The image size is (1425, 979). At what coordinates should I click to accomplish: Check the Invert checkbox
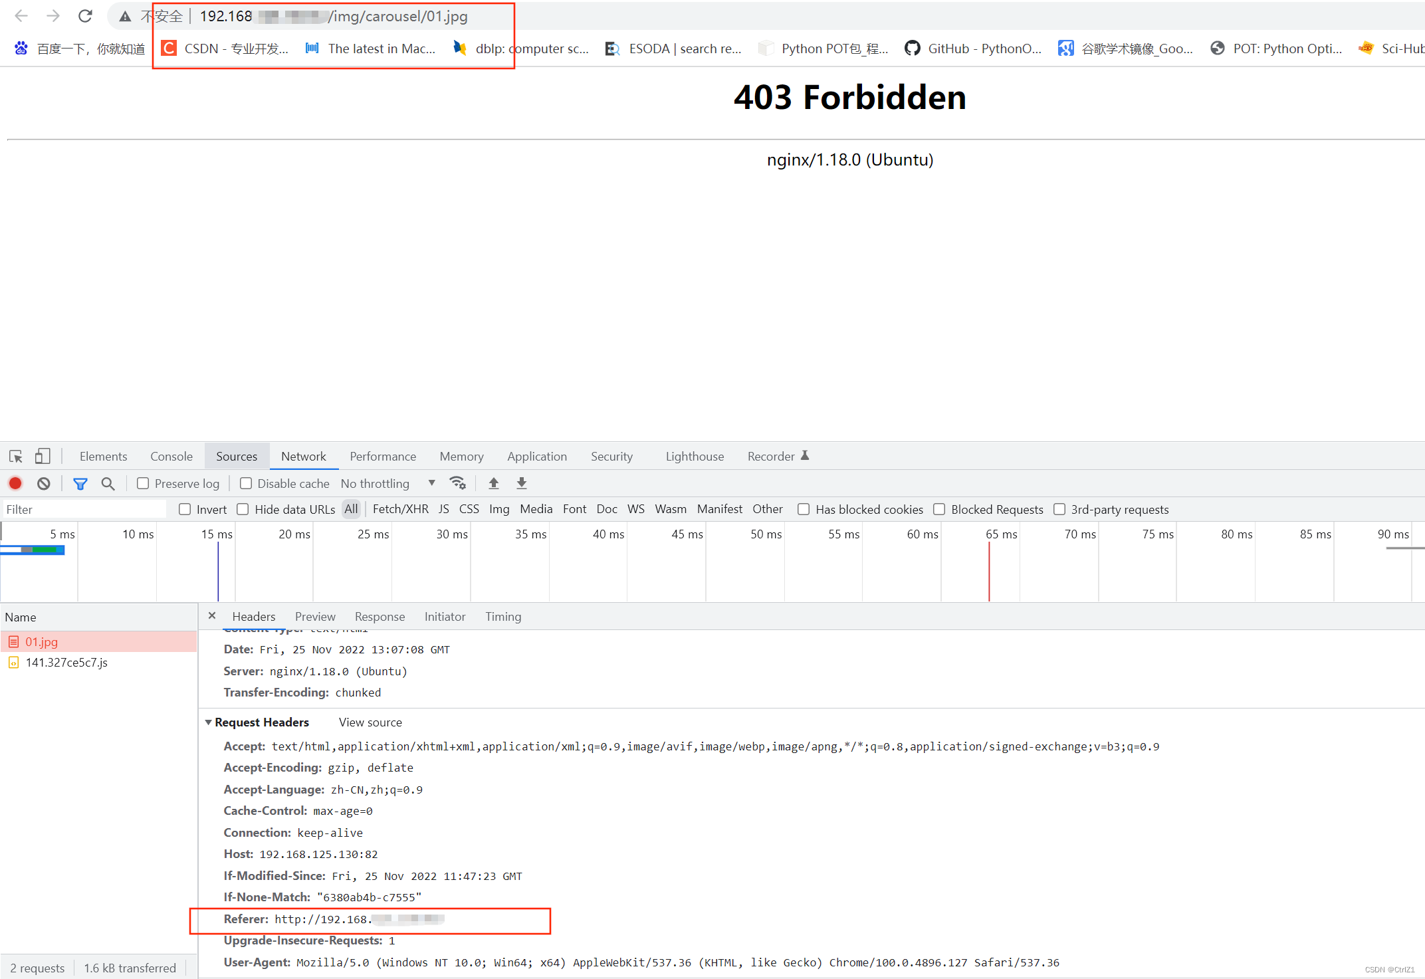pos(185,510)
